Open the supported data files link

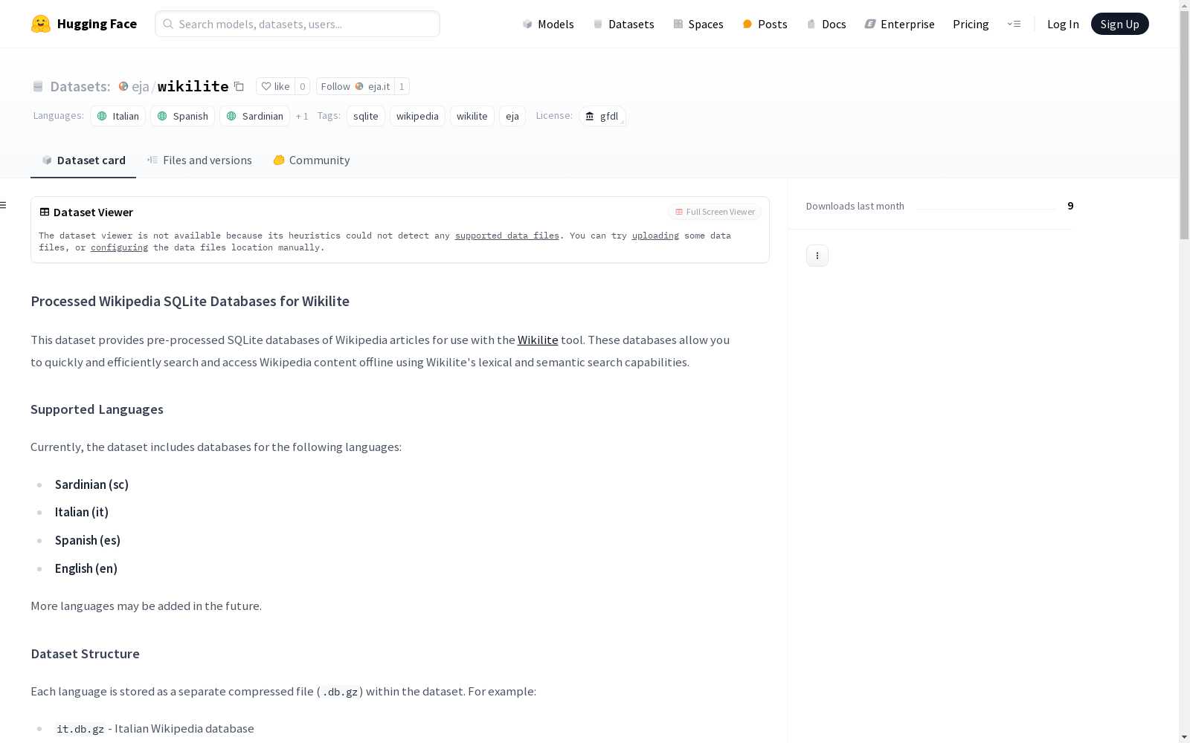(507, 236)
